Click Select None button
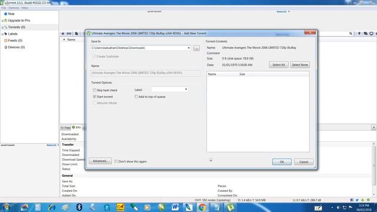The image size is (377, 212). tap(300, 65)
